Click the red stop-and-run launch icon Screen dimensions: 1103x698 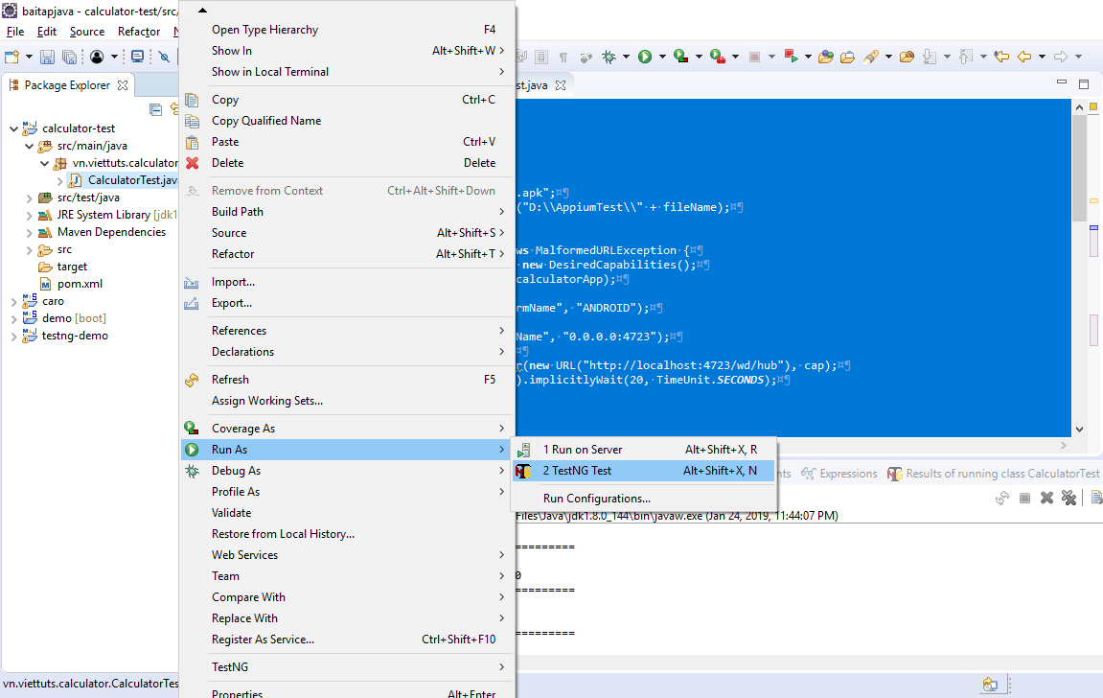point(791,57)
